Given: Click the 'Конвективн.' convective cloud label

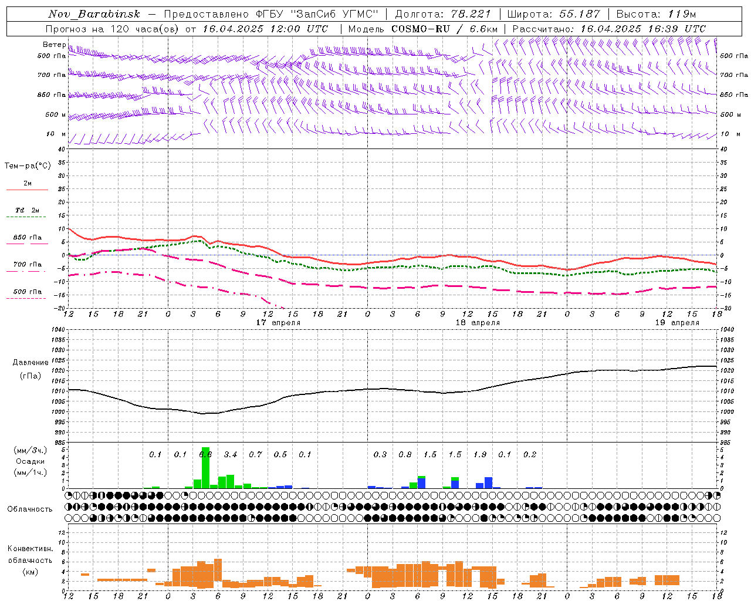Looking at the screenshot, I should (31, 549).
